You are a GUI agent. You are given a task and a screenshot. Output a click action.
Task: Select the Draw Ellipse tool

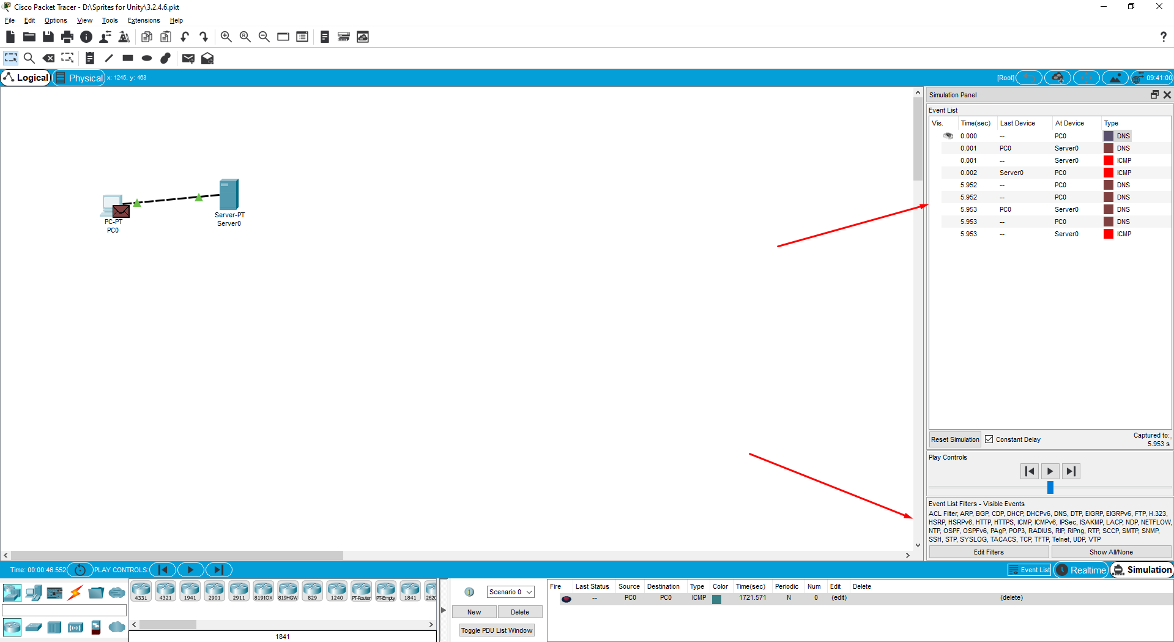point(147,58)
